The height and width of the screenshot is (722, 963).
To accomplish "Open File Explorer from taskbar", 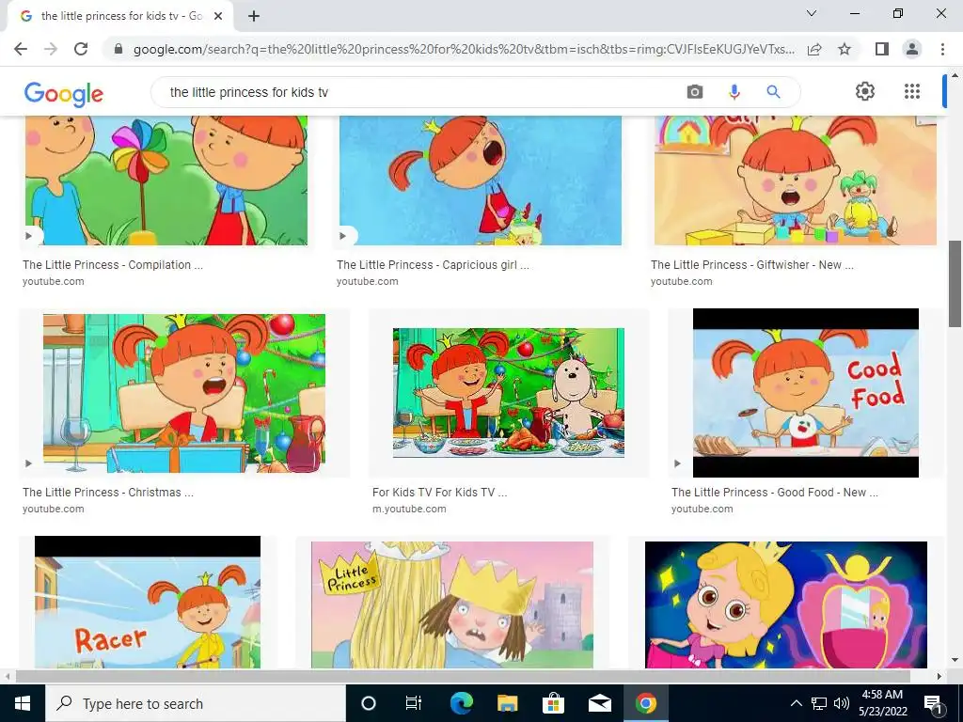I will (x=507, y=703).
